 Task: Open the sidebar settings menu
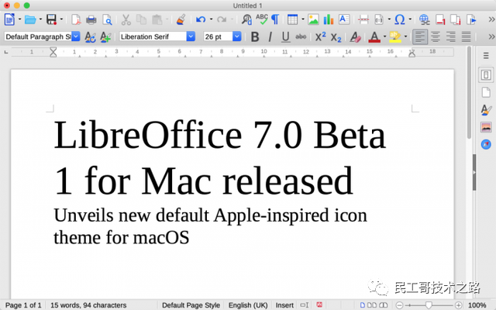pos(486,56)
